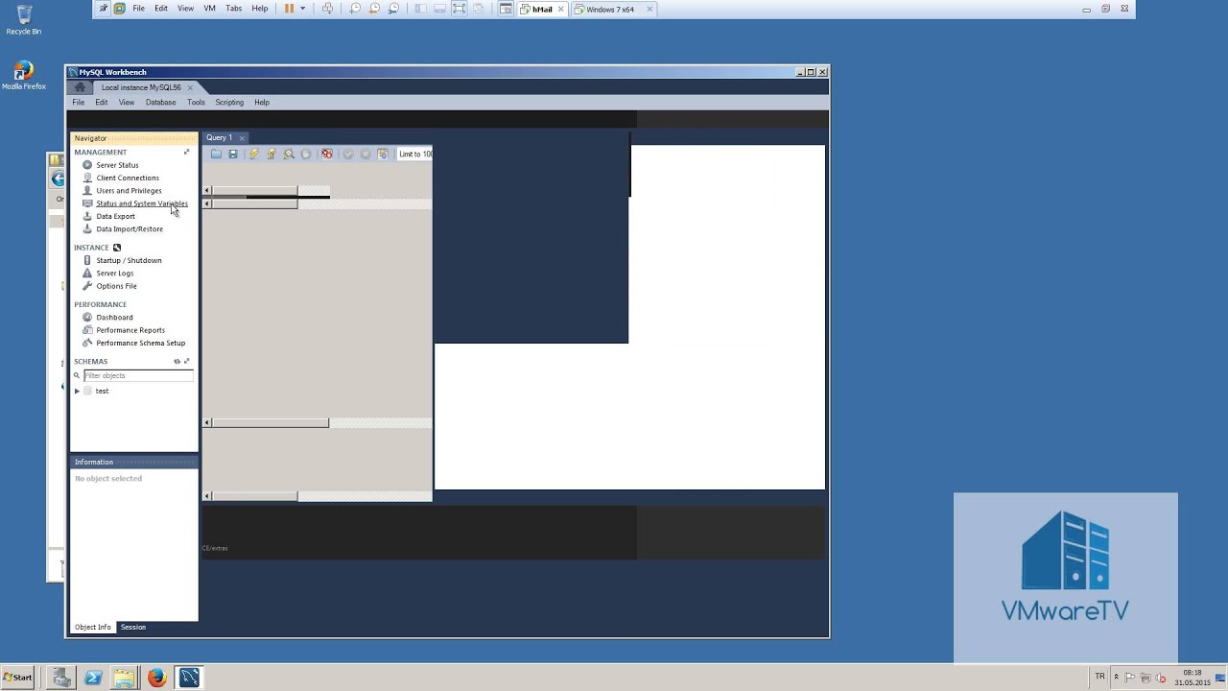Go to MySQL Workbench home screen icon
Image resolution: width=1228 pixels, height=691 pixels.
[81, 87]
